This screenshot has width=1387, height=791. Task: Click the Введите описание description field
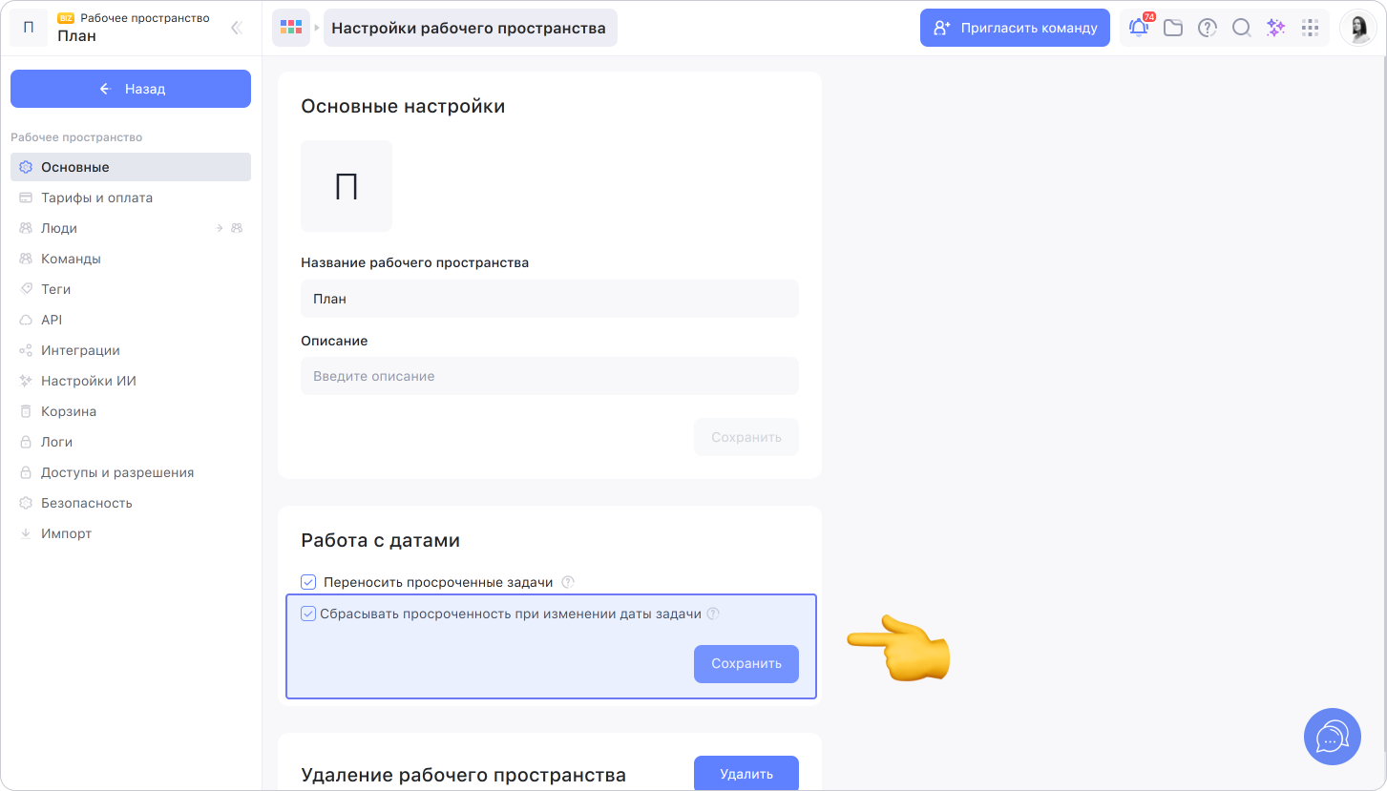pyautogui.click(x=550, y=376)
